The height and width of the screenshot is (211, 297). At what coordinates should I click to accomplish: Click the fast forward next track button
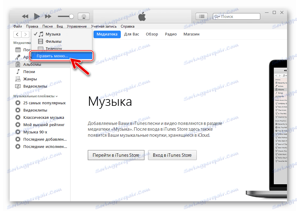48,16
